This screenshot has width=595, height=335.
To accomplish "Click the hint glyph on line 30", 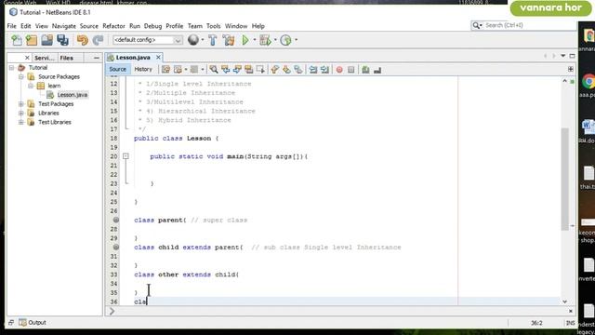I will [115, 247].
